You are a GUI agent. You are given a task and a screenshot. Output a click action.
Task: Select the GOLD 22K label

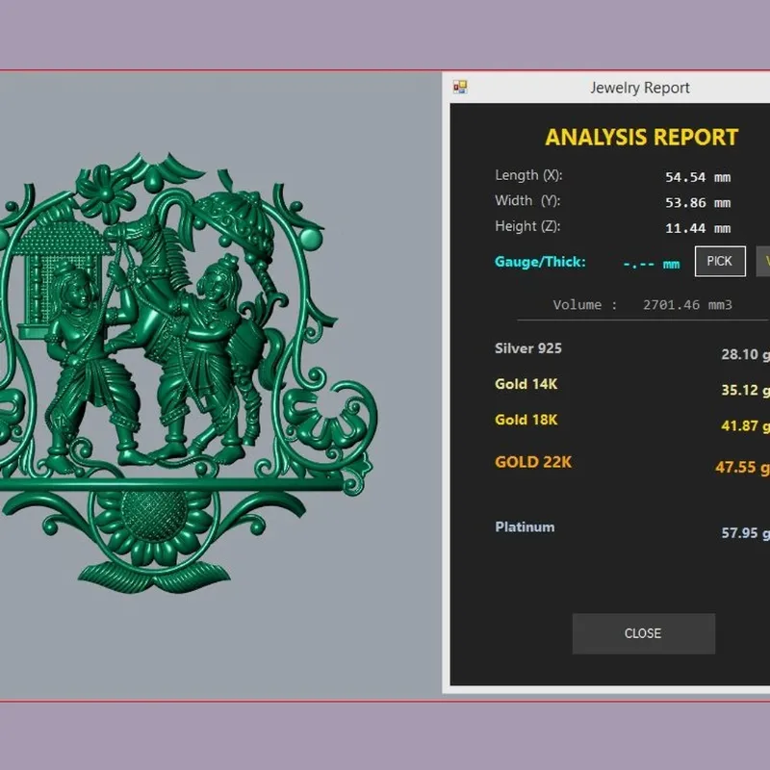[533, 462]
